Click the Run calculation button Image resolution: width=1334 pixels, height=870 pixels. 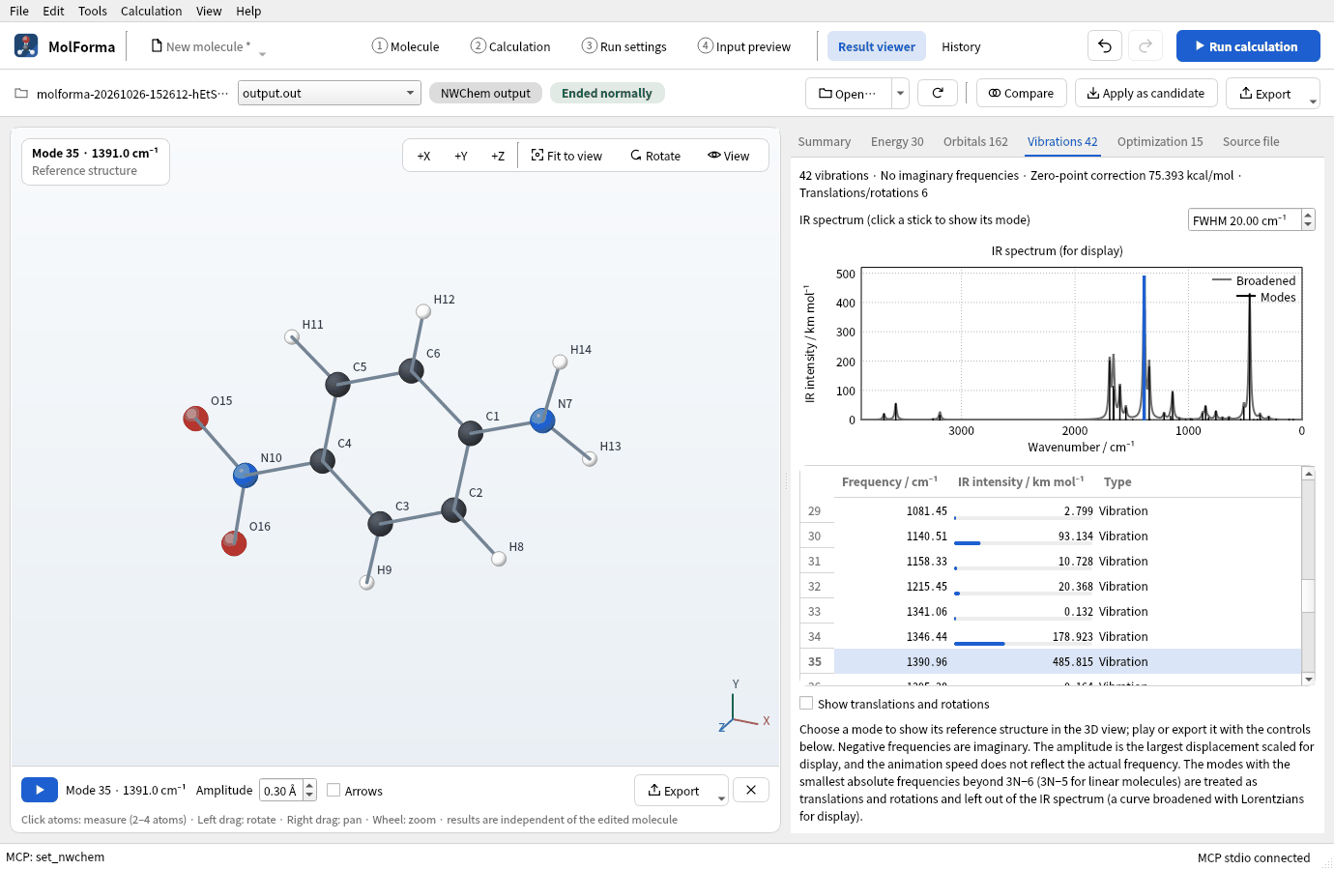(1248, 46)
